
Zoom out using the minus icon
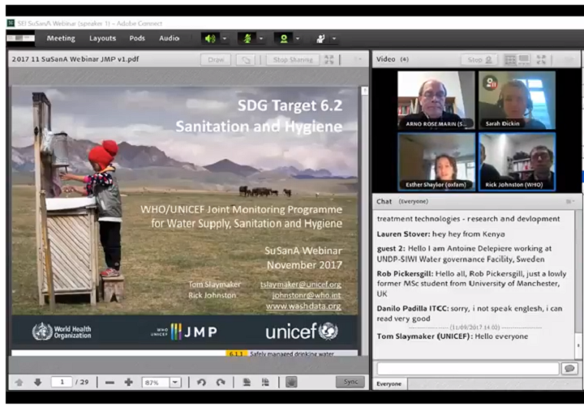109,382
